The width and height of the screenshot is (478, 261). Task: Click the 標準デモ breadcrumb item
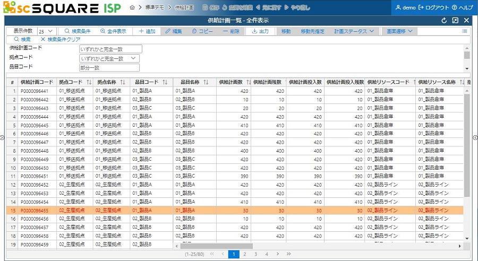click(155, 8)
